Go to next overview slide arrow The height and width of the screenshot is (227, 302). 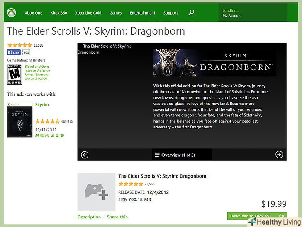[279, 154]
